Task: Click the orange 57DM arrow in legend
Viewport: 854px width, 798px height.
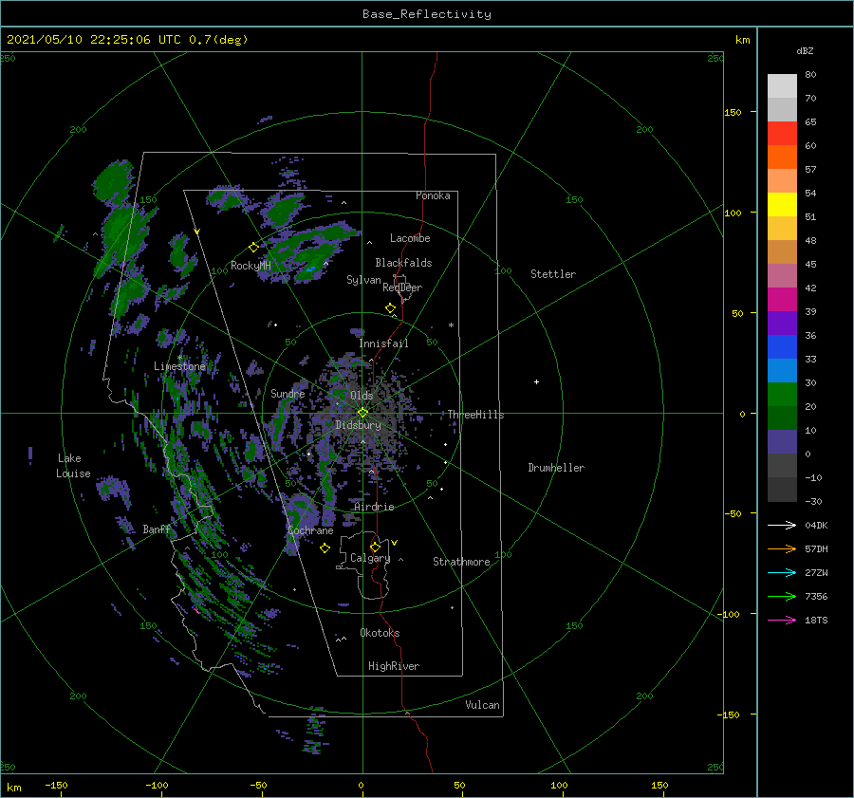Action: click(782, 549)
